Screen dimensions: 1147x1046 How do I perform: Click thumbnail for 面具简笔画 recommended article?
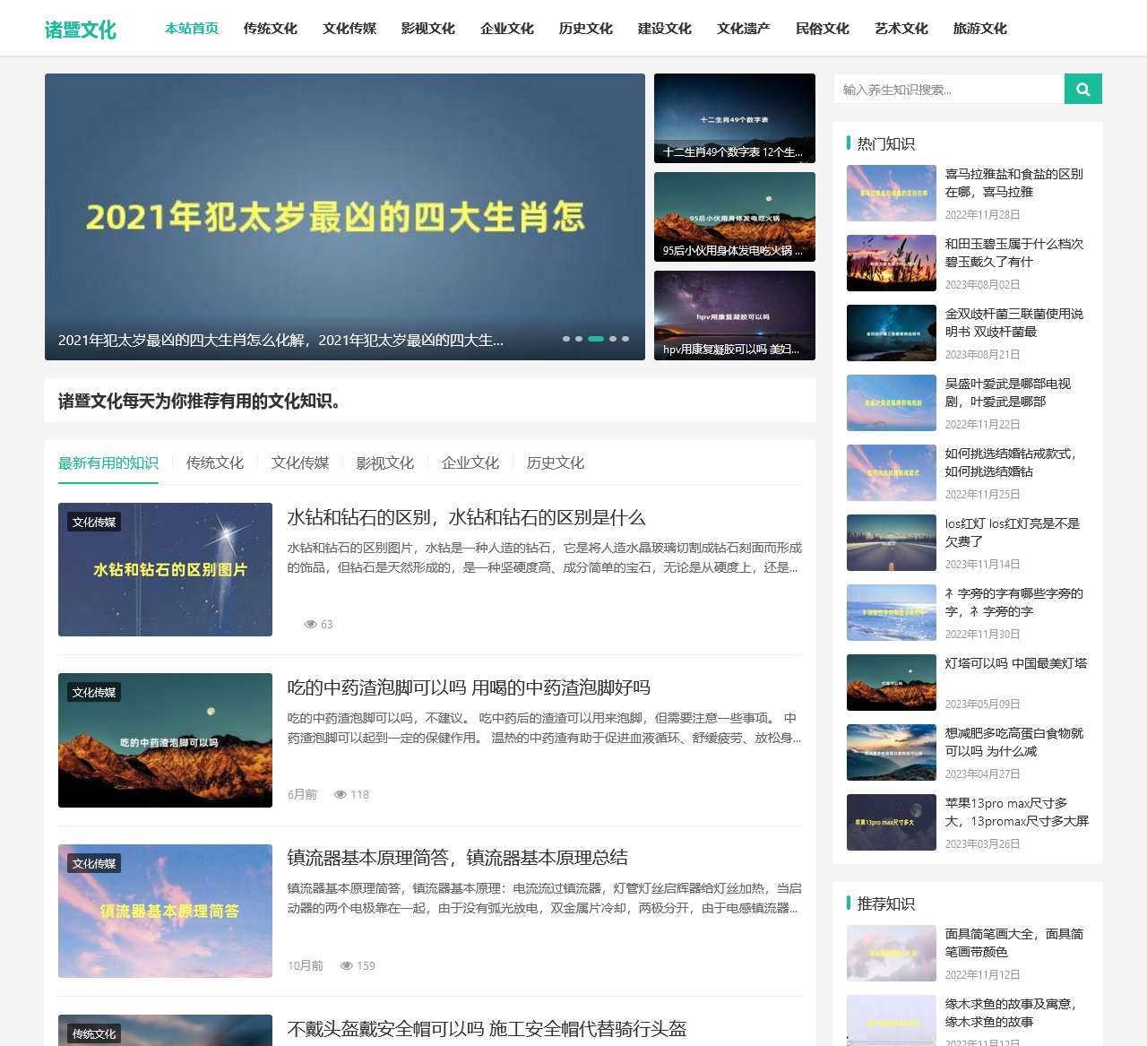892,953
